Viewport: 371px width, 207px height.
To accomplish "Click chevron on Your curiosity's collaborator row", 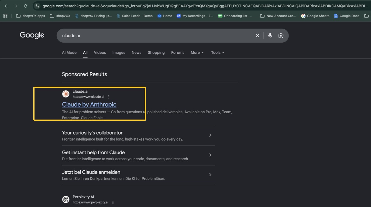I will coord(210,135).
